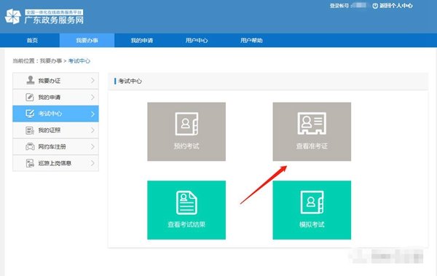Image resolution: width=437 pixels, height=276 pixels.
Task: Select 我的证照 text in the sidebar
Action: click(50, 130)
